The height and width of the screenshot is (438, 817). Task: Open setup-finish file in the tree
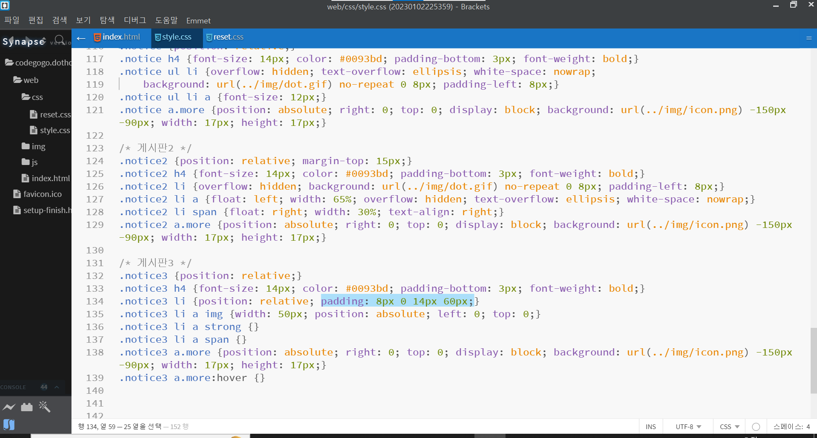point(42,210)
